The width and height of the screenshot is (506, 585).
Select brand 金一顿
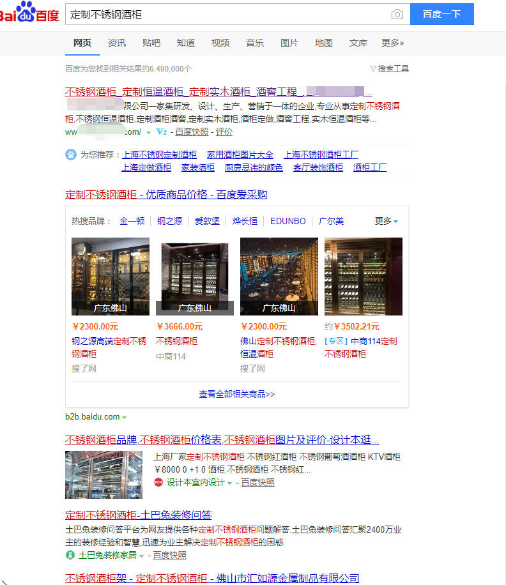(x=132, y=221)
